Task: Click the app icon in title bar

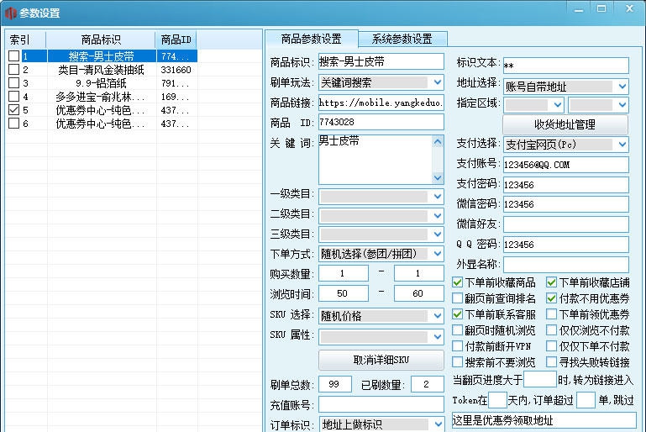Action: click(x=10, y=13)
